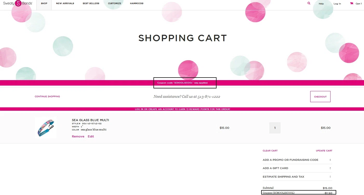Click the Subtotal amount $15.00
Image resolution: width=364 pixels, height=195 pixels.
327,188
